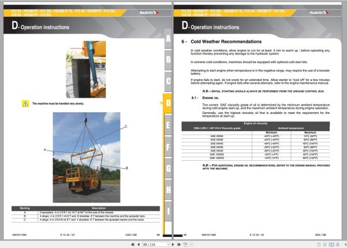This screenshot has width=347, height=248.
Task: Click label A on the lifting diagram
Action: [x=45, y=150]
